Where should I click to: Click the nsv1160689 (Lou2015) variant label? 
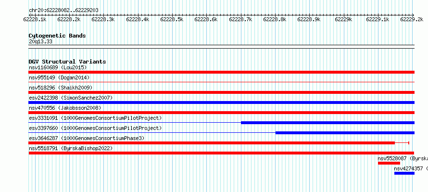point(58,67)
